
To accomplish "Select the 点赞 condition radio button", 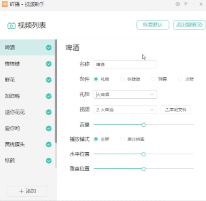I will tap(180, 79).
